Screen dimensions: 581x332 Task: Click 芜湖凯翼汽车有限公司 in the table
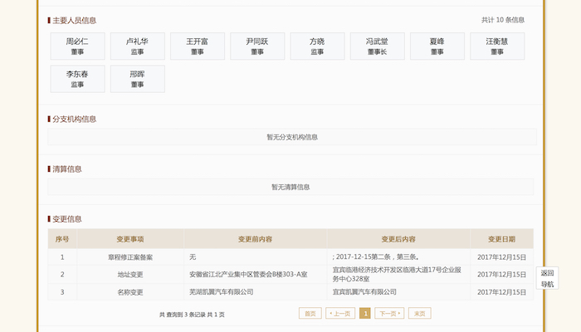click(x=222, y=292)
